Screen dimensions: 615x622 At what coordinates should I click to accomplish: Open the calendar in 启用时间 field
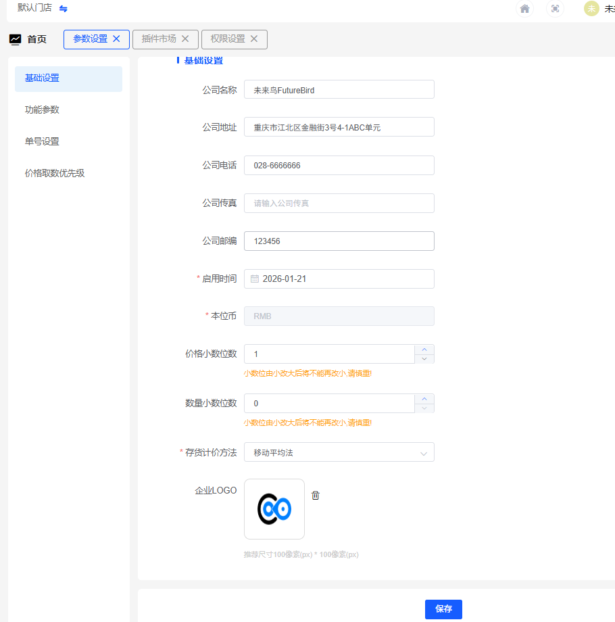coord(255,279)
